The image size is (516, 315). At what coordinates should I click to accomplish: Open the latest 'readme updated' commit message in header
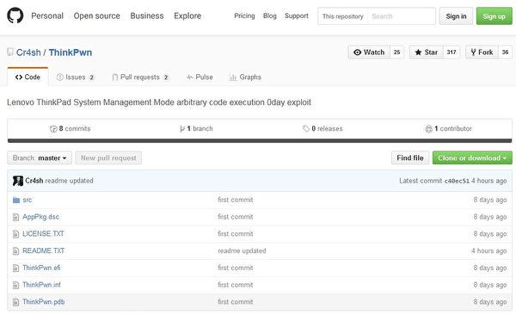(x=69, y=181)
